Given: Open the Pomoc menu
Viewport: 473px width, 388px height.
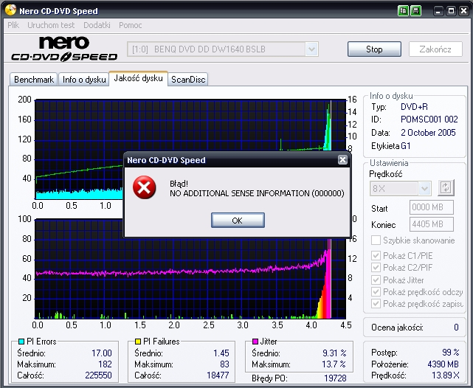Looking at the screenshot, I should click(131, 25).
